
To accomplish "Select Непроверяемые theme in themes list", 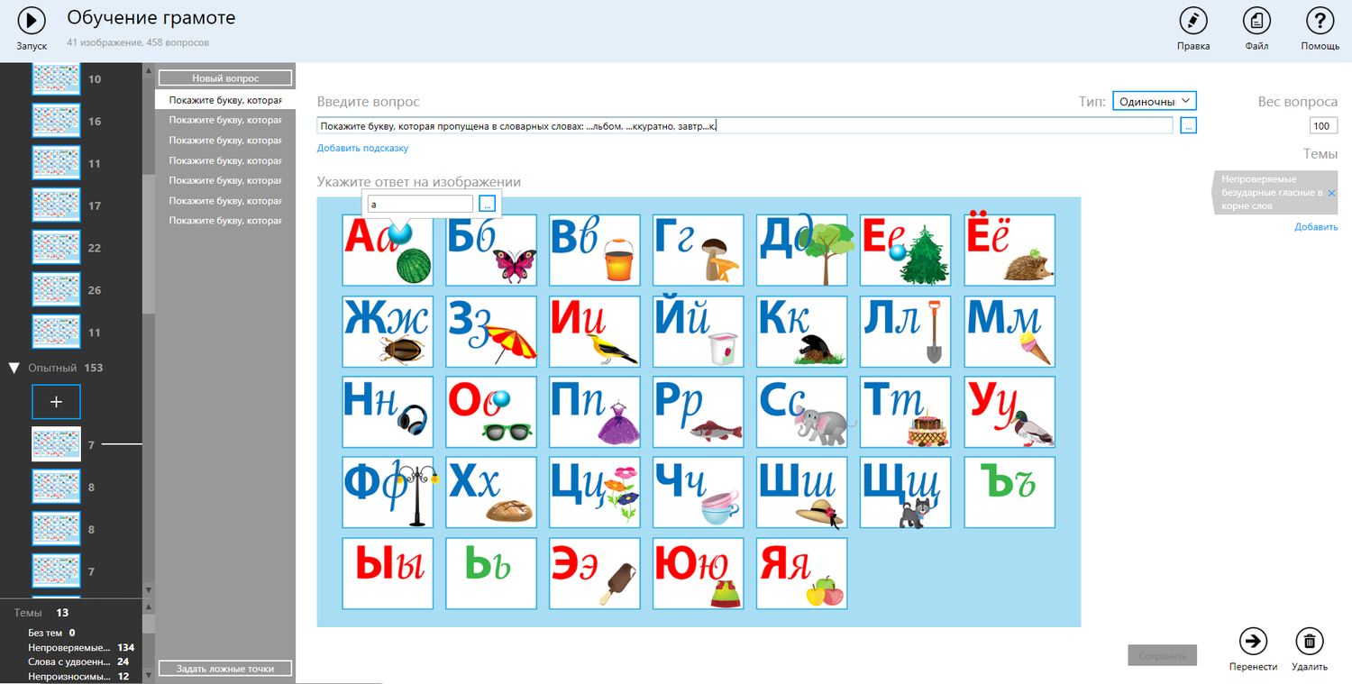I will (x=69, y=647).
